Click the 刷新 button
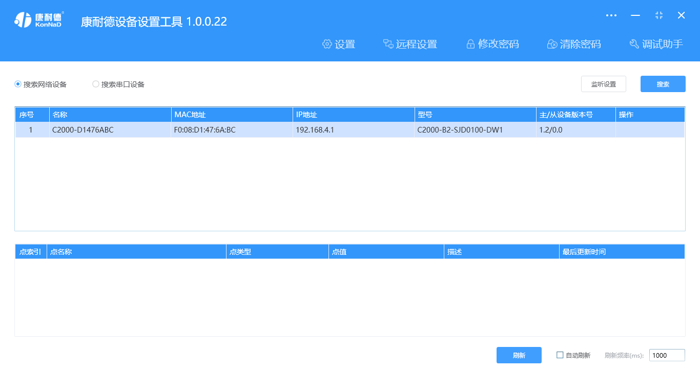Screen dimensions: 700x371 519,355
